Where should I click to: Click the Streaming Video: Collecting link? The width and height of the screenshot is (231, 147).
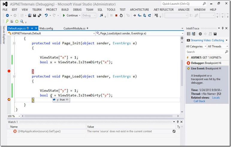pyautogui.click(x=207, y=40)
